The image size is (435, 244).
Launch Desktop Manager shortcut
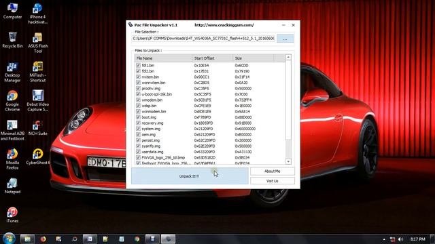pos(12,72)
